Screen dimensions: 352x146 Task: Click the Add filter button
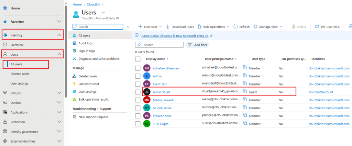(197, 45)
